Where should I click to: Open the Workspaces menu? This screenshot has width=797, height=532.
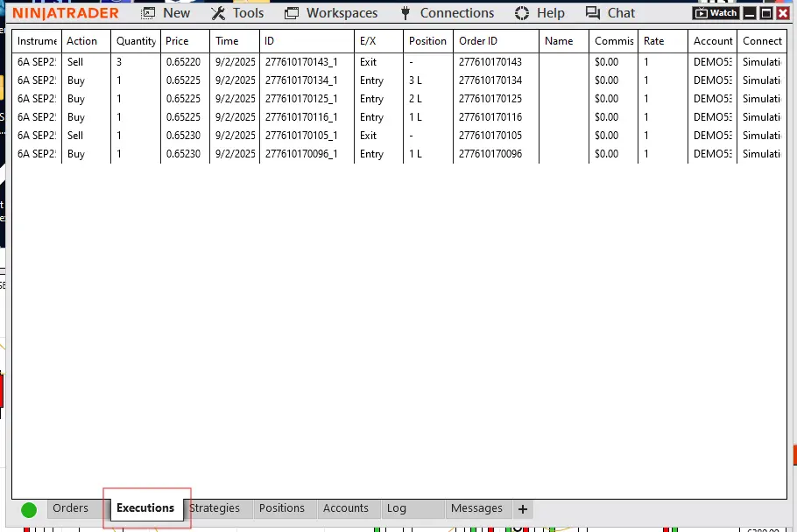tap(330, 13)
